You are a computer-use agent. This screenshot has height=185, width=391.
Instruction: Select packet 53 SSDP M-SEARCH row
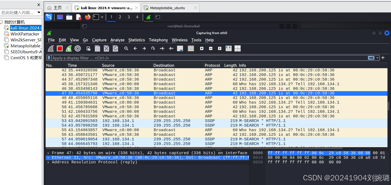(216, 121)
